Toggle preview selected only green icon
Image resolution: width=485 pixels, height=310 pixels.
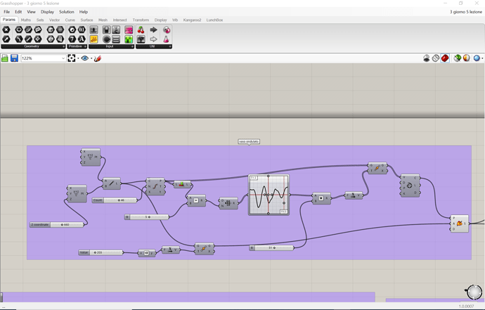457,58
